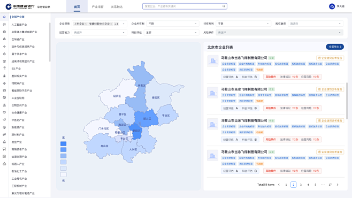The image size is (352, 198).
Task: Open the 企业所有制 dropdown
Action: click(x=173, y=24)
